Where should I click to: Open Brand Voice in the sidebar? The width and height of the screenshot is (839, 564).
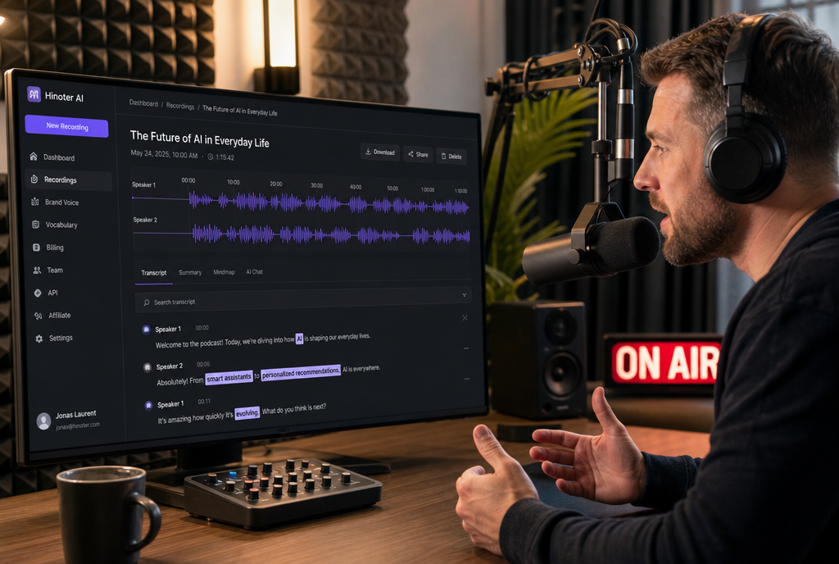55,202
